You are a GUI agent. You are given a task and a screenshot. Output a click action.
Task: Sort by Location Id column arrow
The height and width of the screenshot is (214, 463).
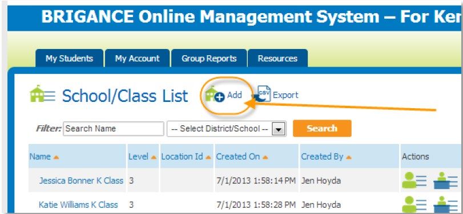tap(208, 158)
